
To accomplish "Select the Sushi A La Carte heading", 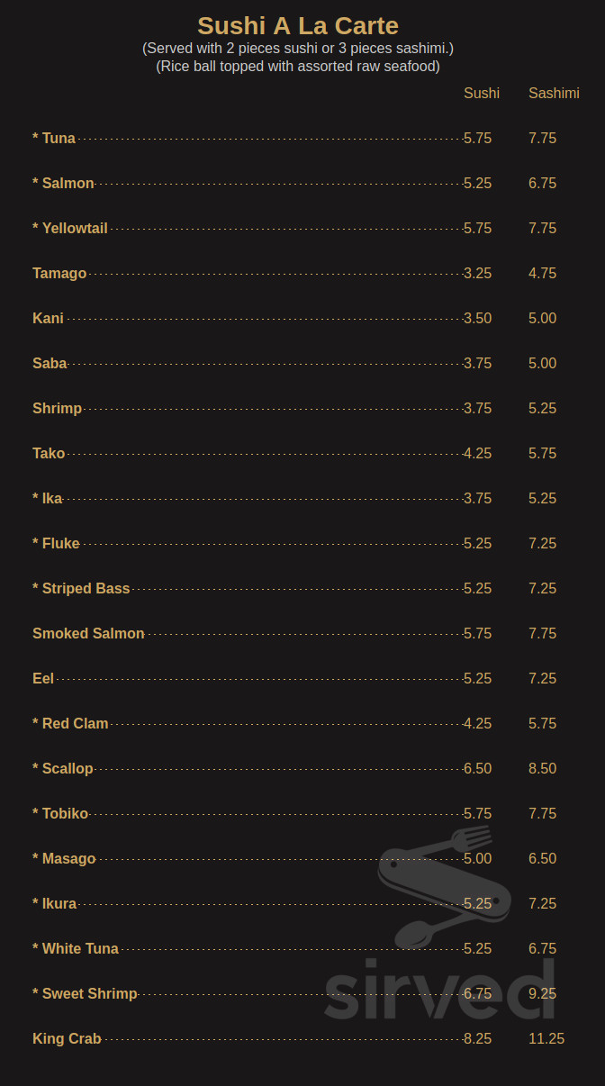I will (x=298, y=25).
